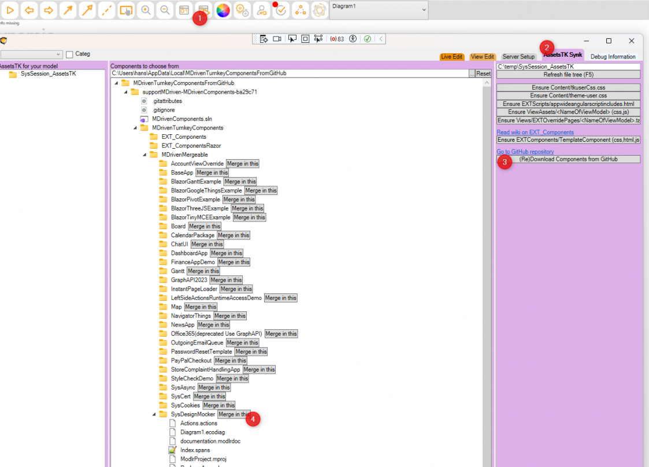Collapse the supportMDriven-MDrivenComponents-ba29c71 node
This screenshot has height=467, width=649.
[126, 92]
